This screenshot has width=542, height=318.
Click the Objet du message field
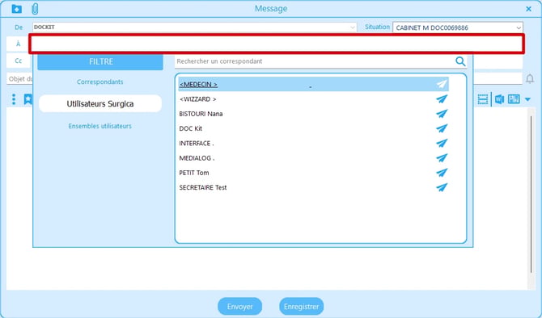click(x=19, y=79)
